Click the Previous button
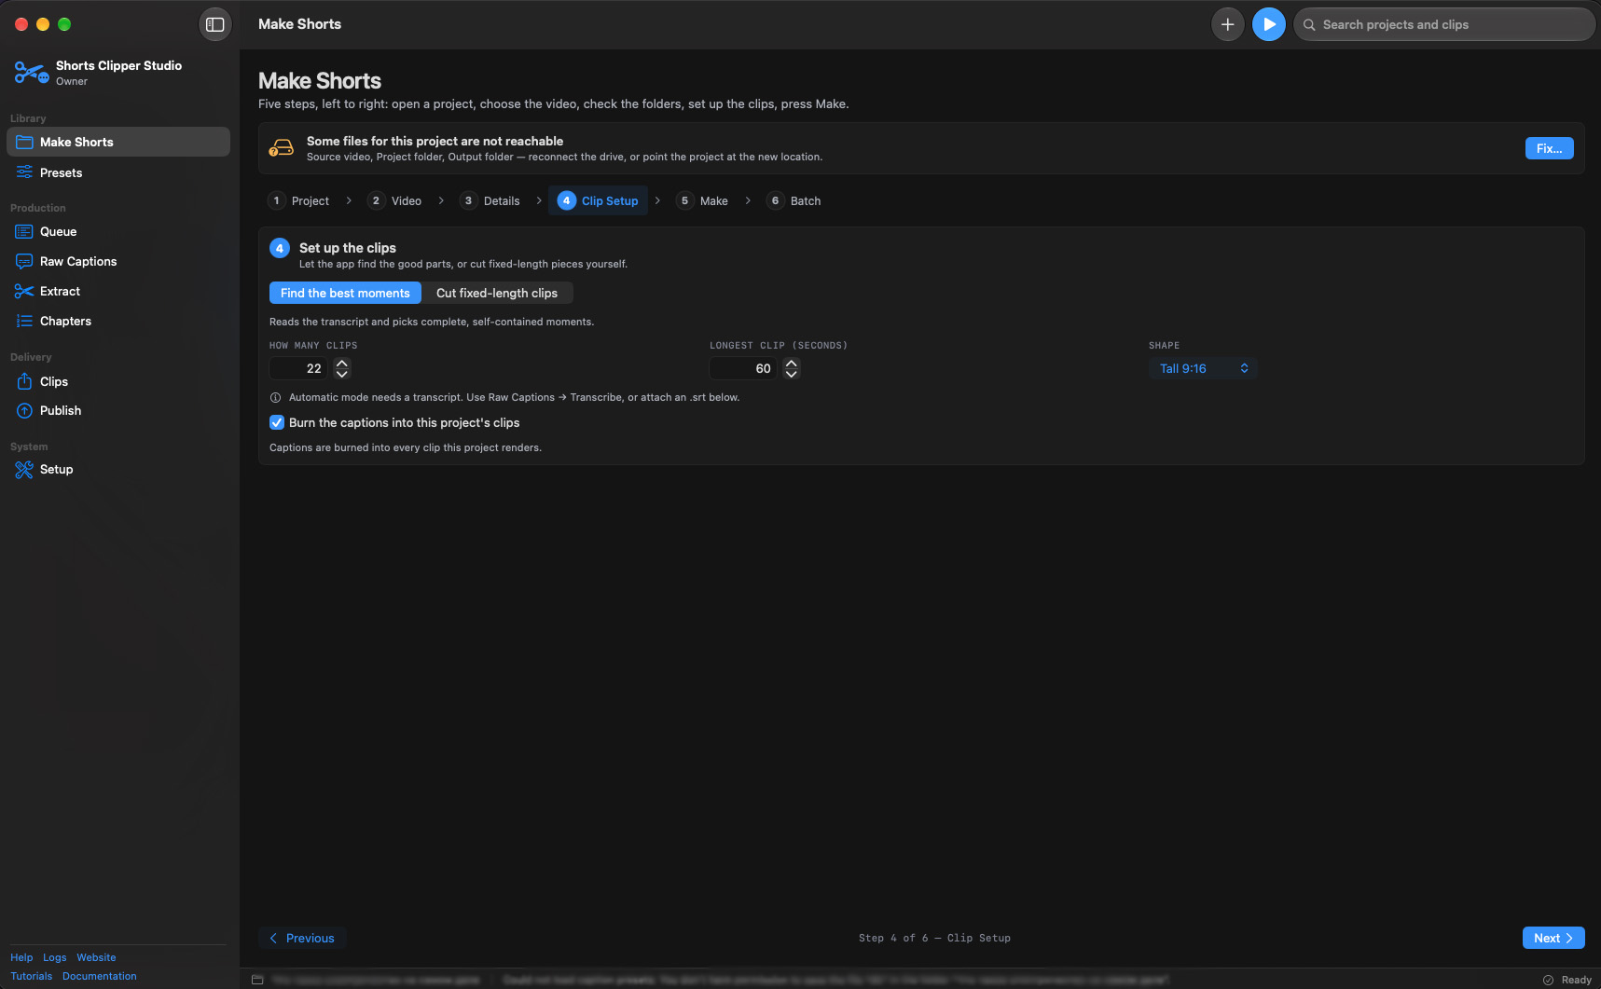This screenshot has height=989, width=1601. click(302, 938)
